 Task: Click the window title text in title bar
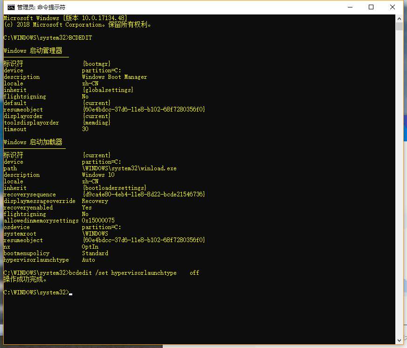click(41, 7)
